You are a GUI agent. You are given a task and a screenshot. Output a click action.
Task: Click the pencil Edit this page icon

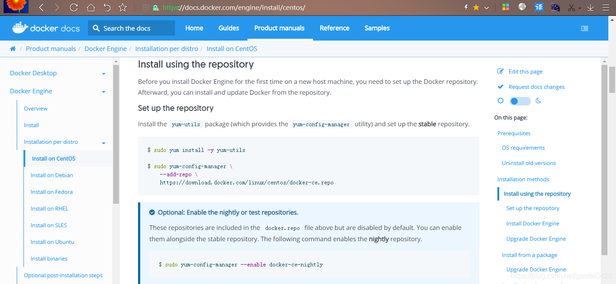[501, 71]
